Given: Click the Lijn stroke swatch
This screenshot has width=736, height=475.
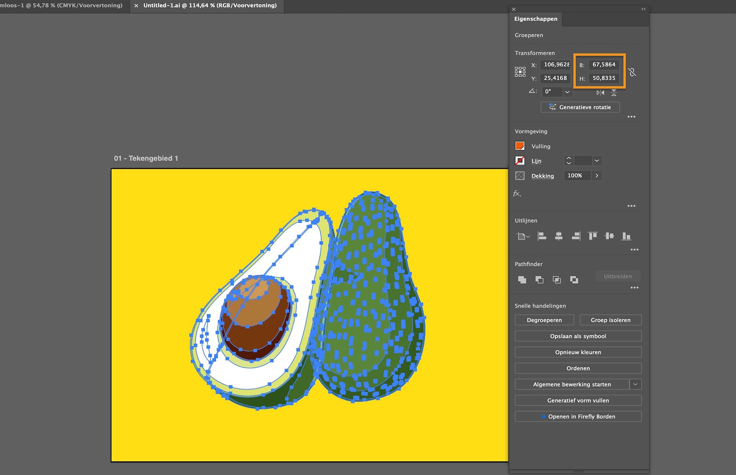Looking at the screenshot, I should coord(520,161).
